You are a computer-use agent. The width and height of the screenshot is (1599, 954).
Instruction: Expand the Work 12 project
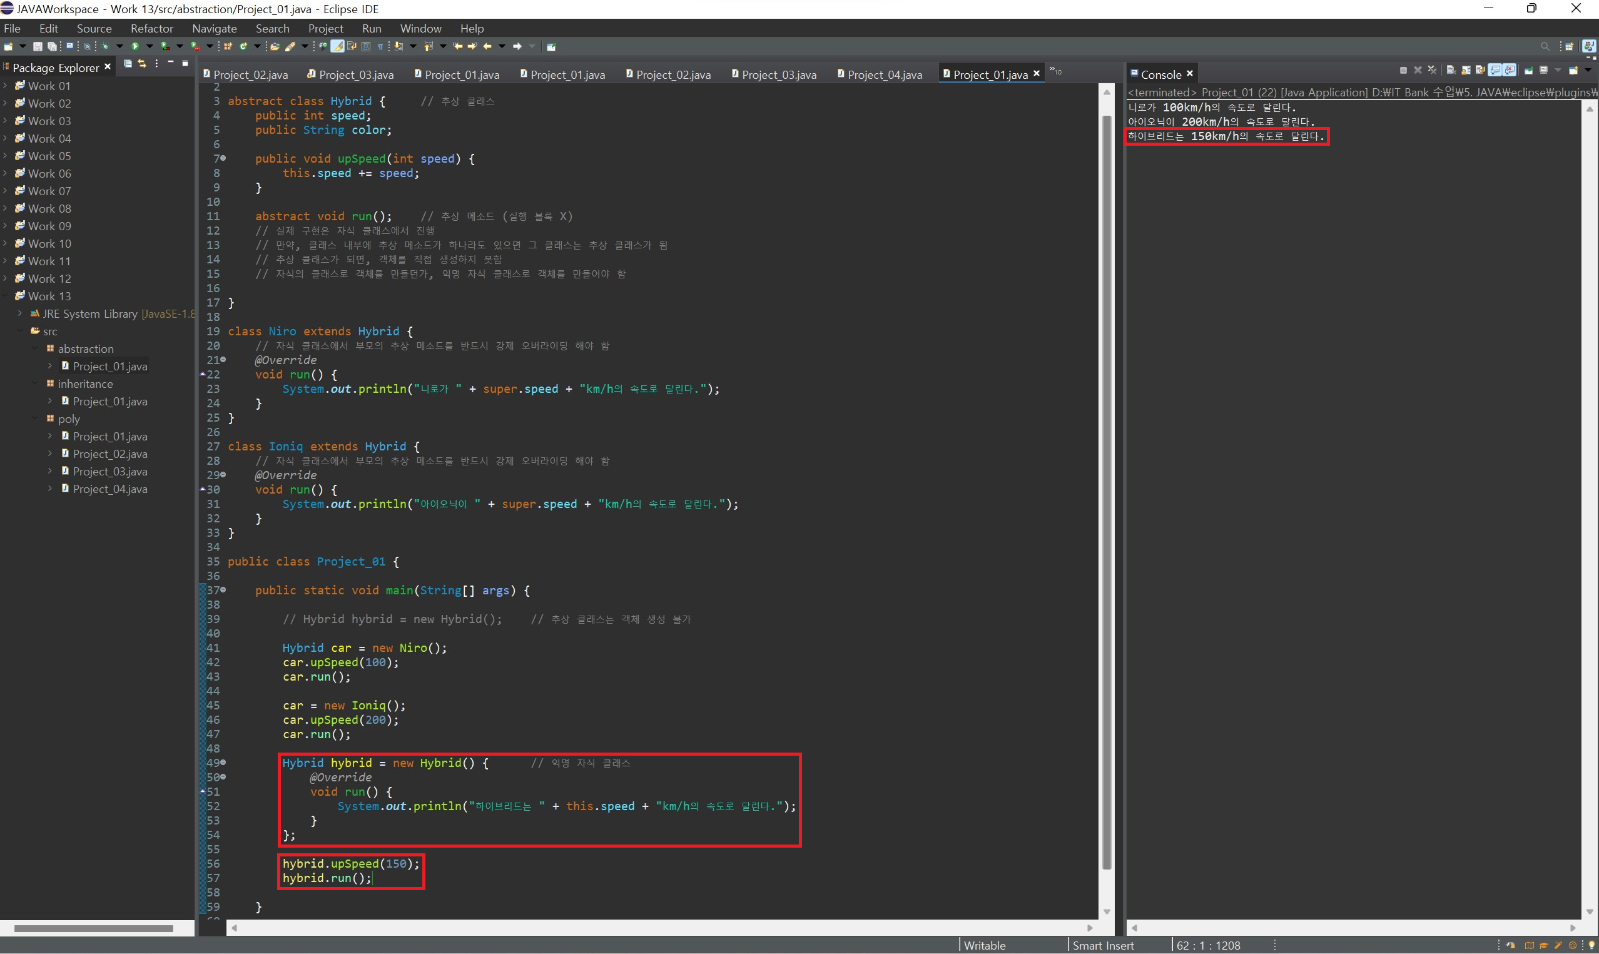(x=6, y=278)
